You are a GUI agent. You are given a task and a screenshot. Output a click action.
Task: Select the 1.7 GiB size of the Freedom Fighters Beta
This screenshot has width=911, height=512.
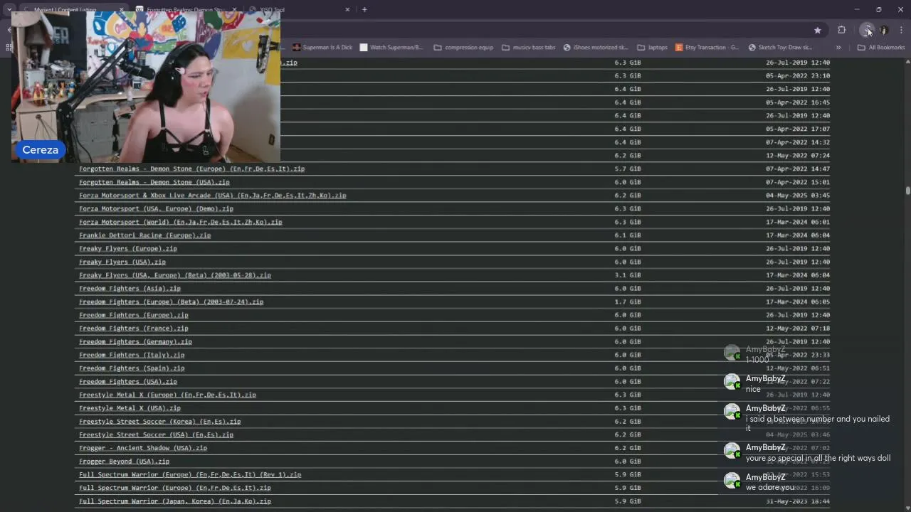click(x=628, y=302)
